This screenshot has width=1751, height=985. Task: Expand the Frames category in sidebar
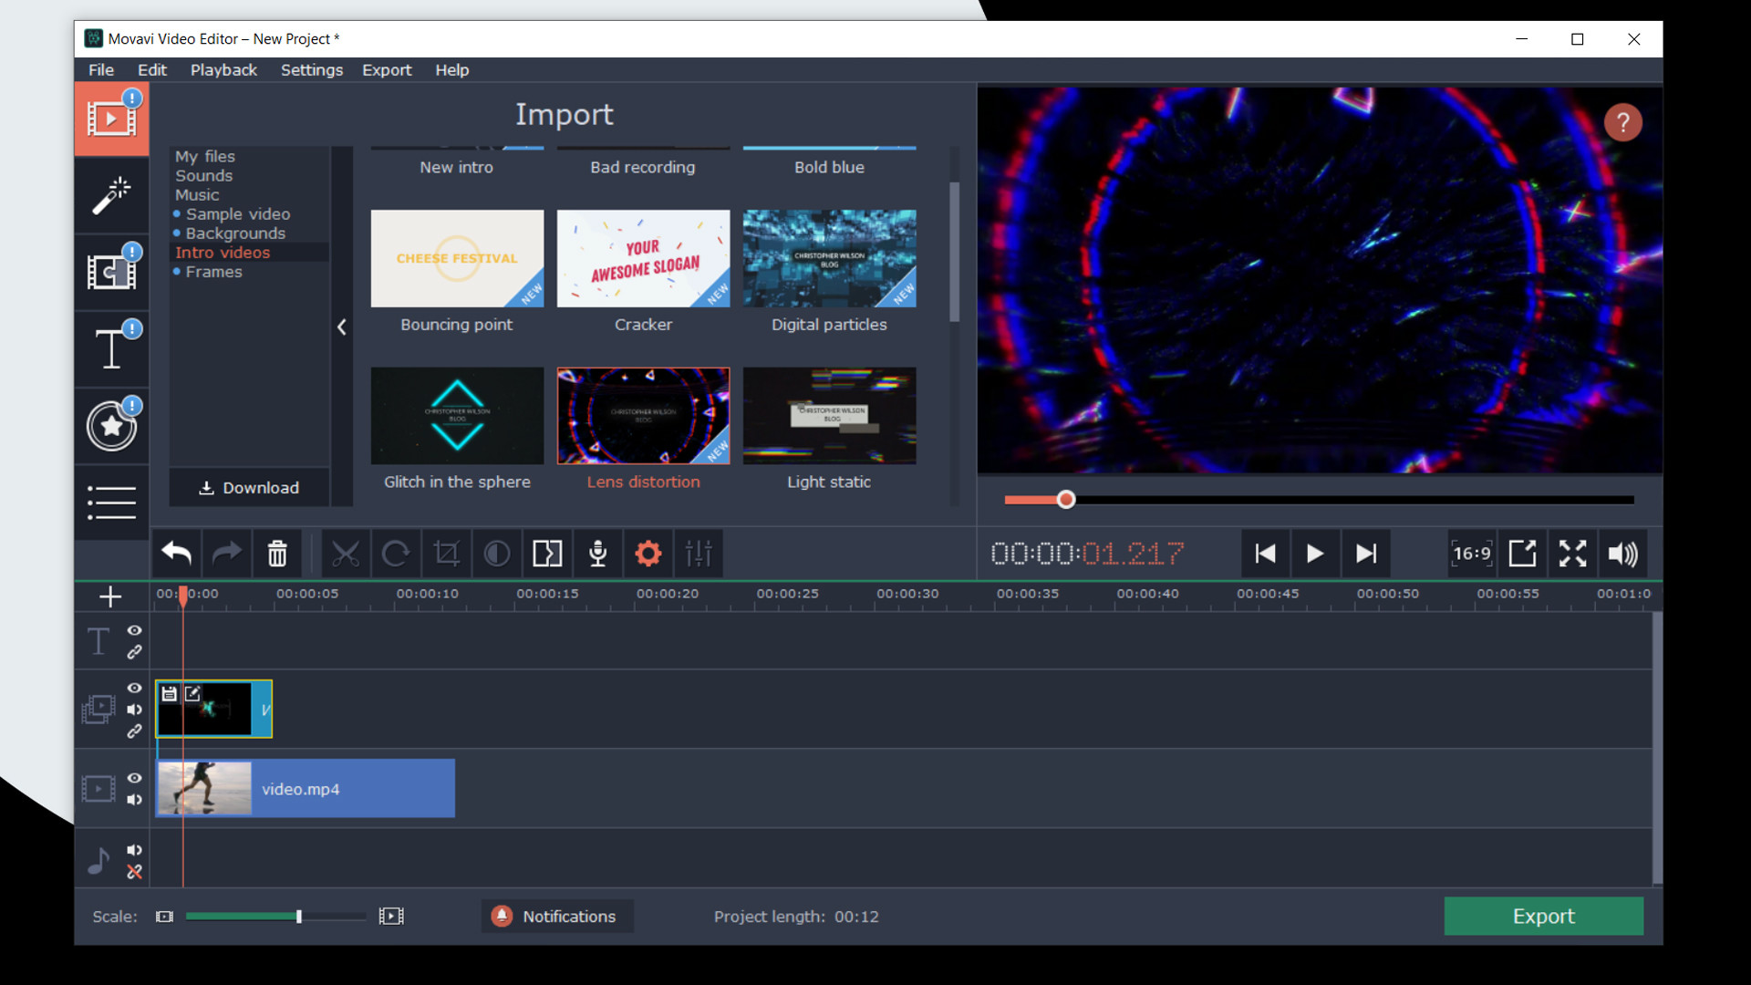[214, 271]
